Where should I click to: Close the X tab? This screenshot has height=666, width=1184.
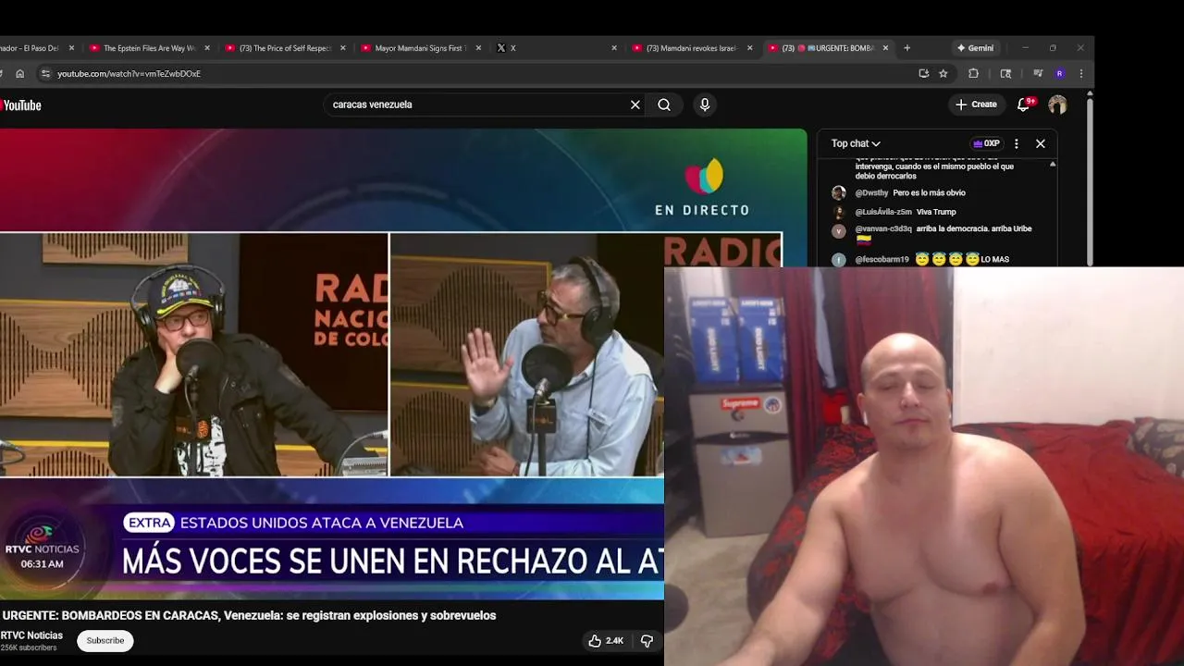[x=614, y=48]
